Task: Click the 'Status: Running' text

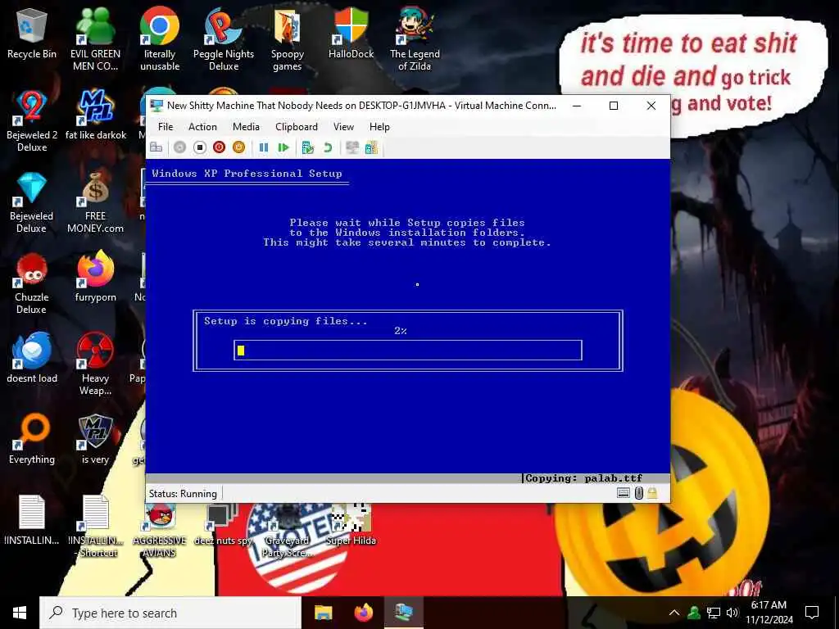Action: pyautogui.click(x=183, y=494)
